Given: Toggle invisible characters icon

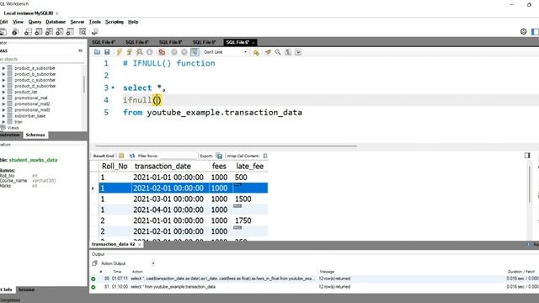Looking at the screenshot, I should [288, 52].
